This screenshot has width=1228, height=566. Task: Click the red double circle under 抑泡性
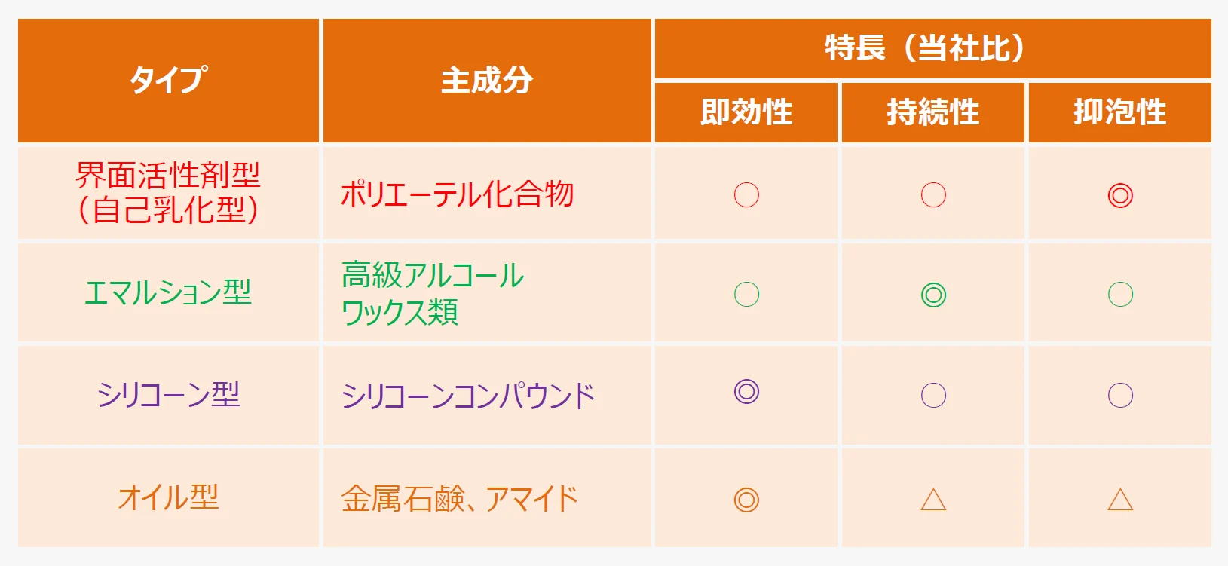1120,195
